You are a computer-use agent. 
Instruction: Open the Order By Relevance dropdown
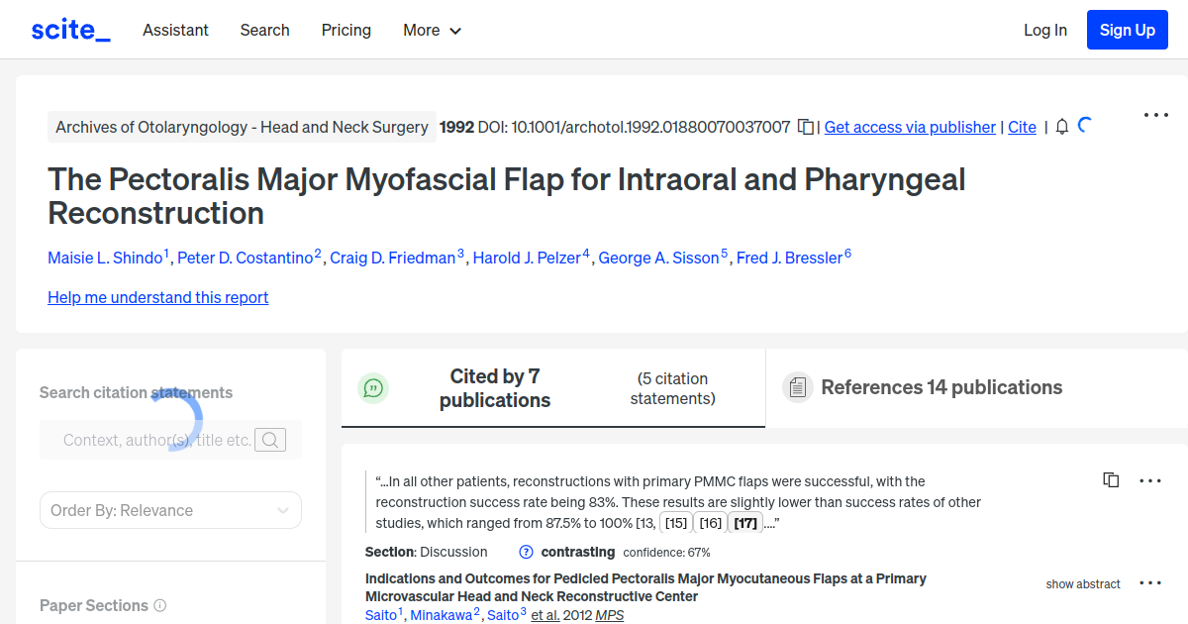tap(170, 509)
